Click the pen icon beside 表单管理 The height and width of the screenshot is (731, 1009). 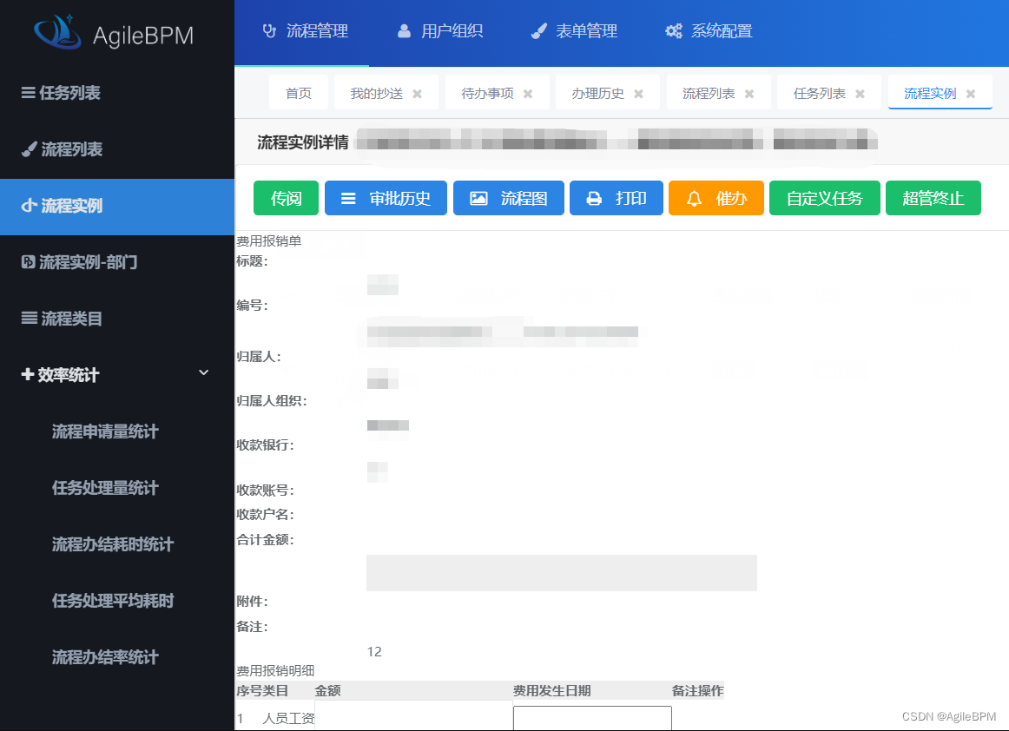point(538,30)
